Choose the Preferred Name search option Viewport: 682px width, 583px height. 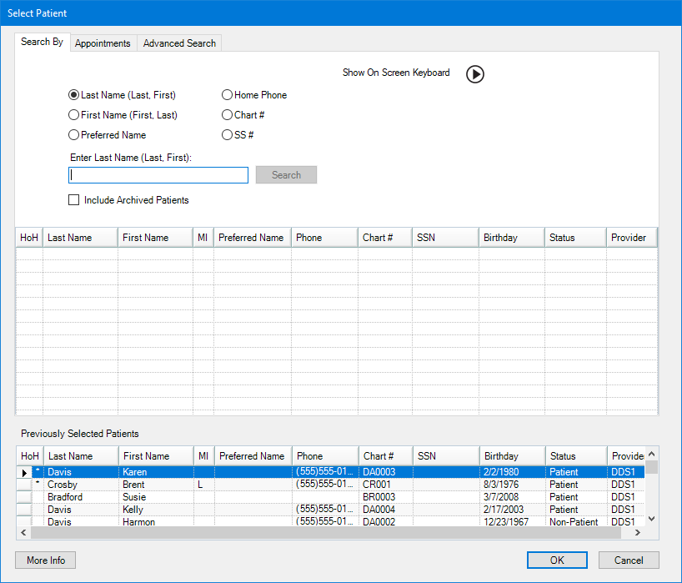(74, 135)
